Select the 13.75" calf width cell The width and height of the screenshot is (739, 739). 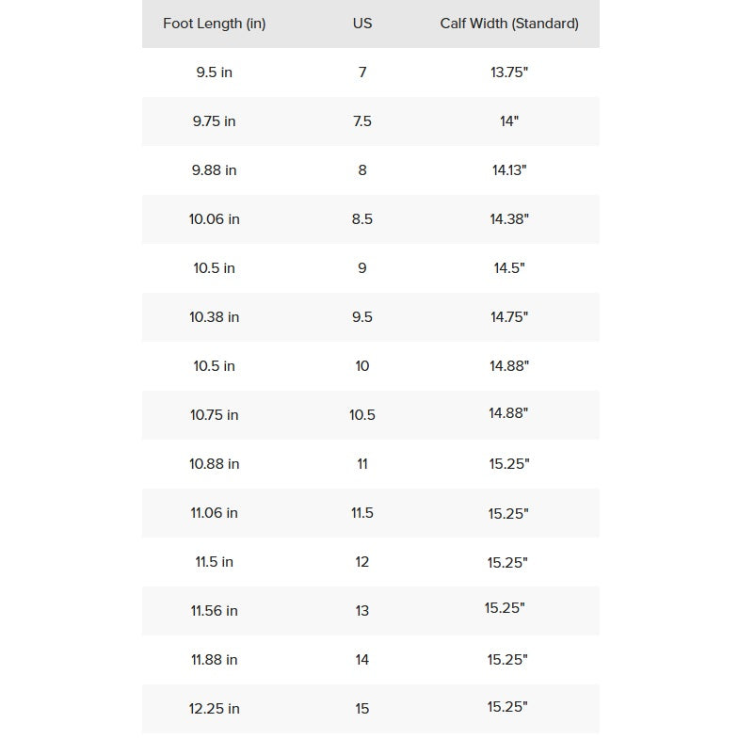click(x=509, y=72)
